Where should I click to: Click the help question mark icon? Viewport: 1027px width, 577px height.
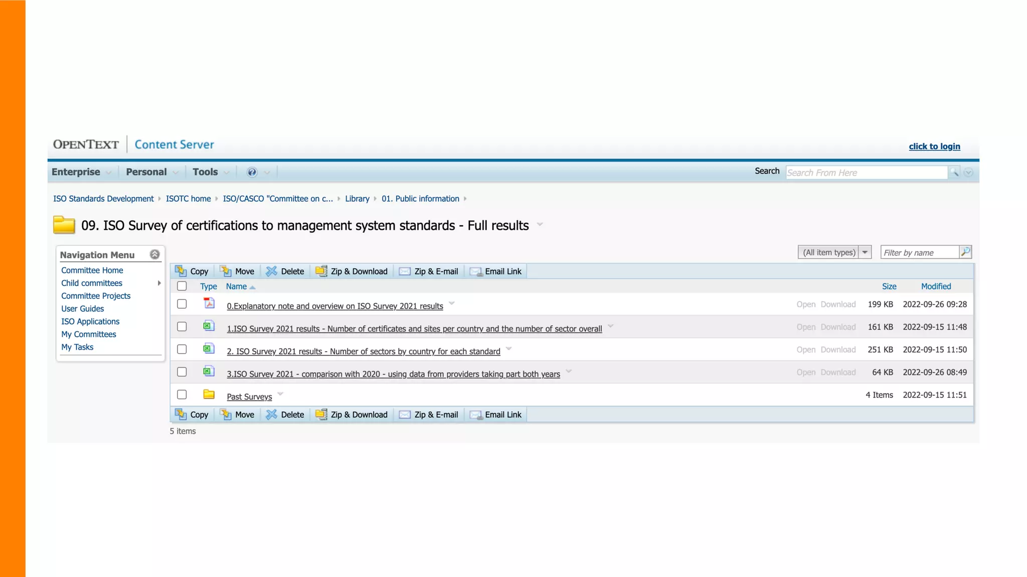click(x=252, y=172)
